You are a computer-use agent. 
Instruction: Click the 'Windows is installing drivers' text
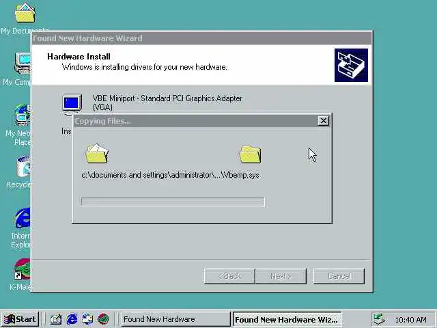(x=145, y=67)
